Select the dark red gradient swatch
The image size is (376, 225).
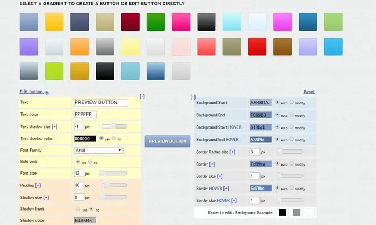[130, 22]
